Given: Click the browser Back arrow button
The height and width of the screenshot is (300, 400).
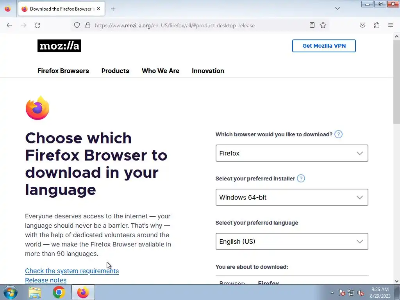Looking at the screenshot, I should tap(9, 25).
